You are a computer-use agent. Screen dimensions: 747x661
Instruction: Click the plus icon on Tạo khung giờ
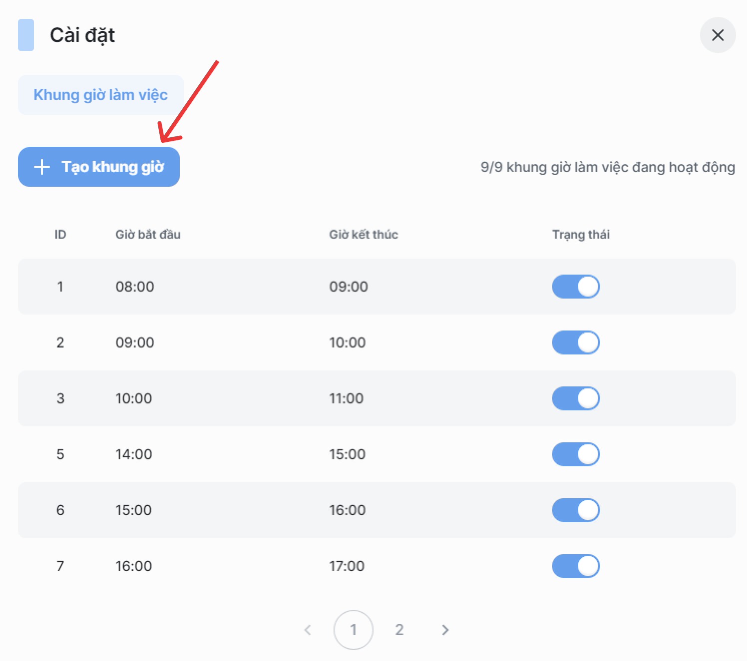pyautogui.click(x=42, y=167)
